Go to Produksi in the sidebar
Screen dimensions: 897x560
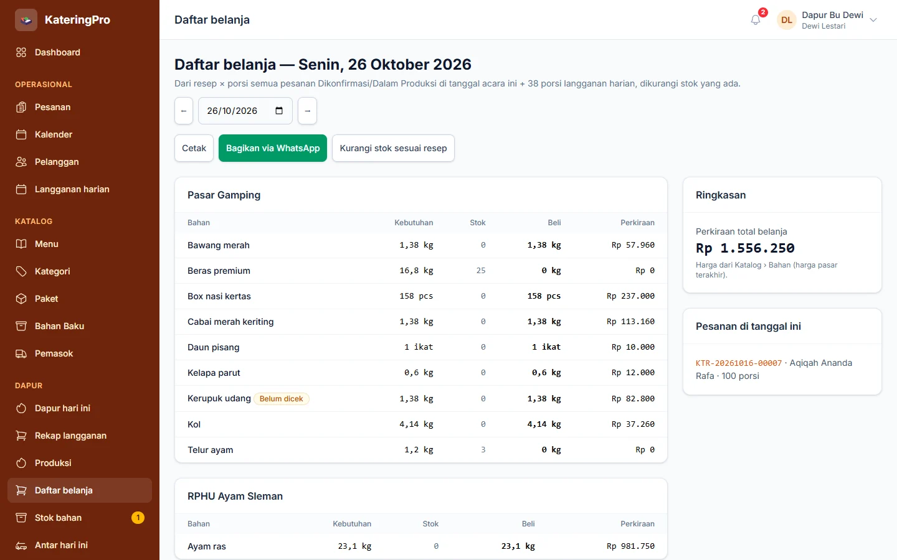point(80,463)
